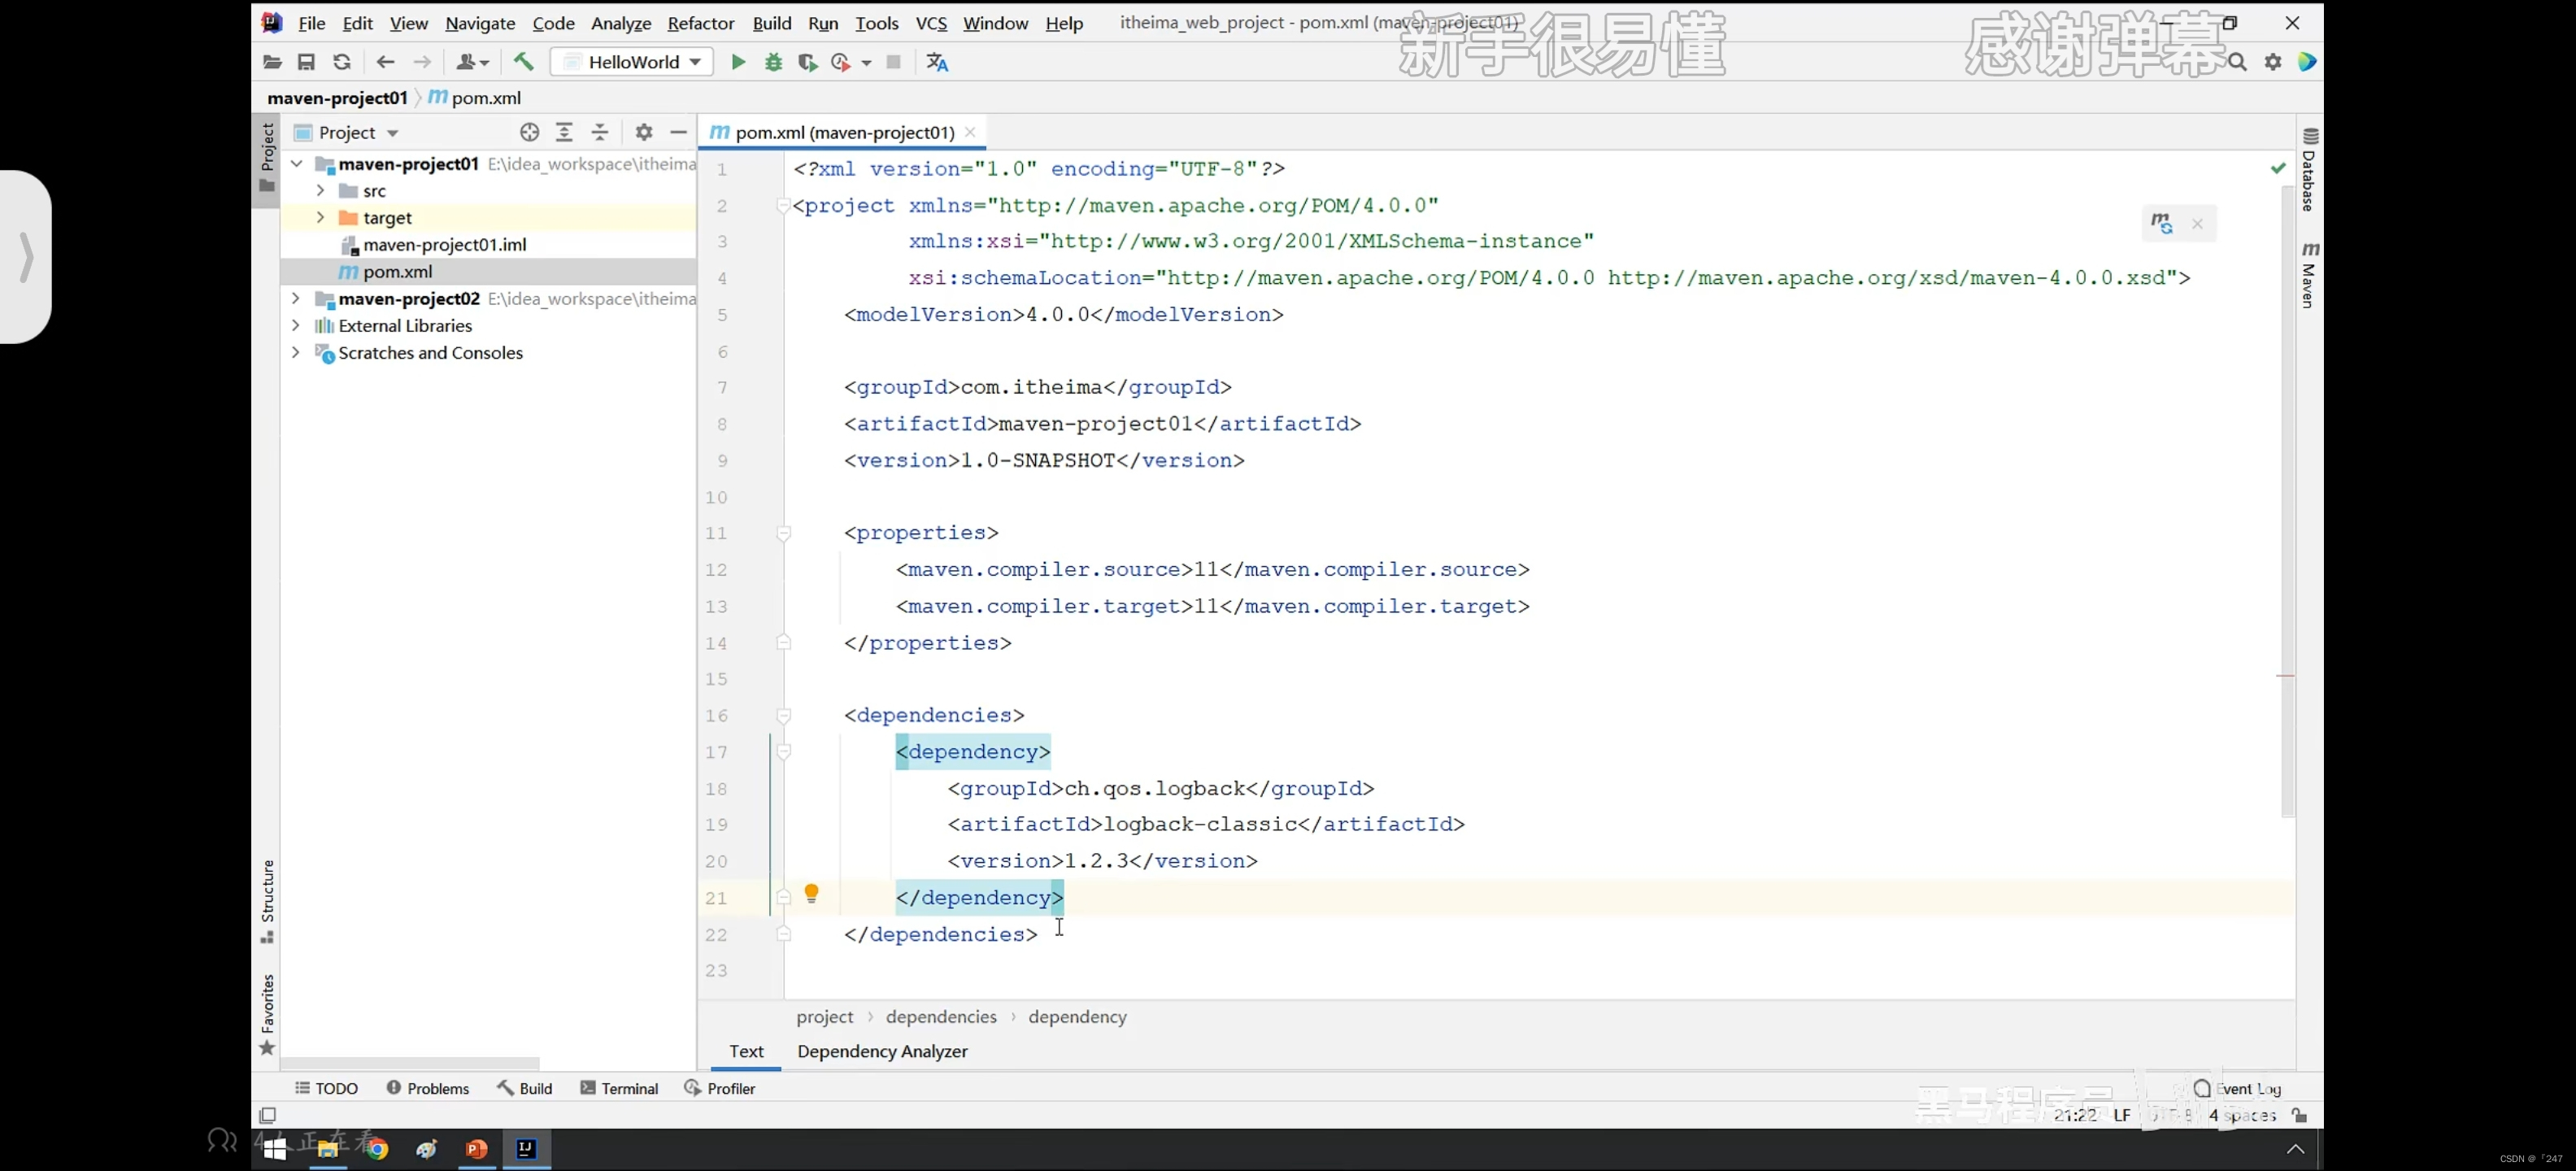Load Maven changes floating icon

coord(2162,223)
